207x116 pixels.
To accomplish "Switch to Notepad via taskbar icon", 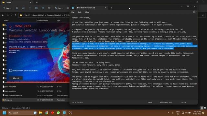I will (64, 113).
